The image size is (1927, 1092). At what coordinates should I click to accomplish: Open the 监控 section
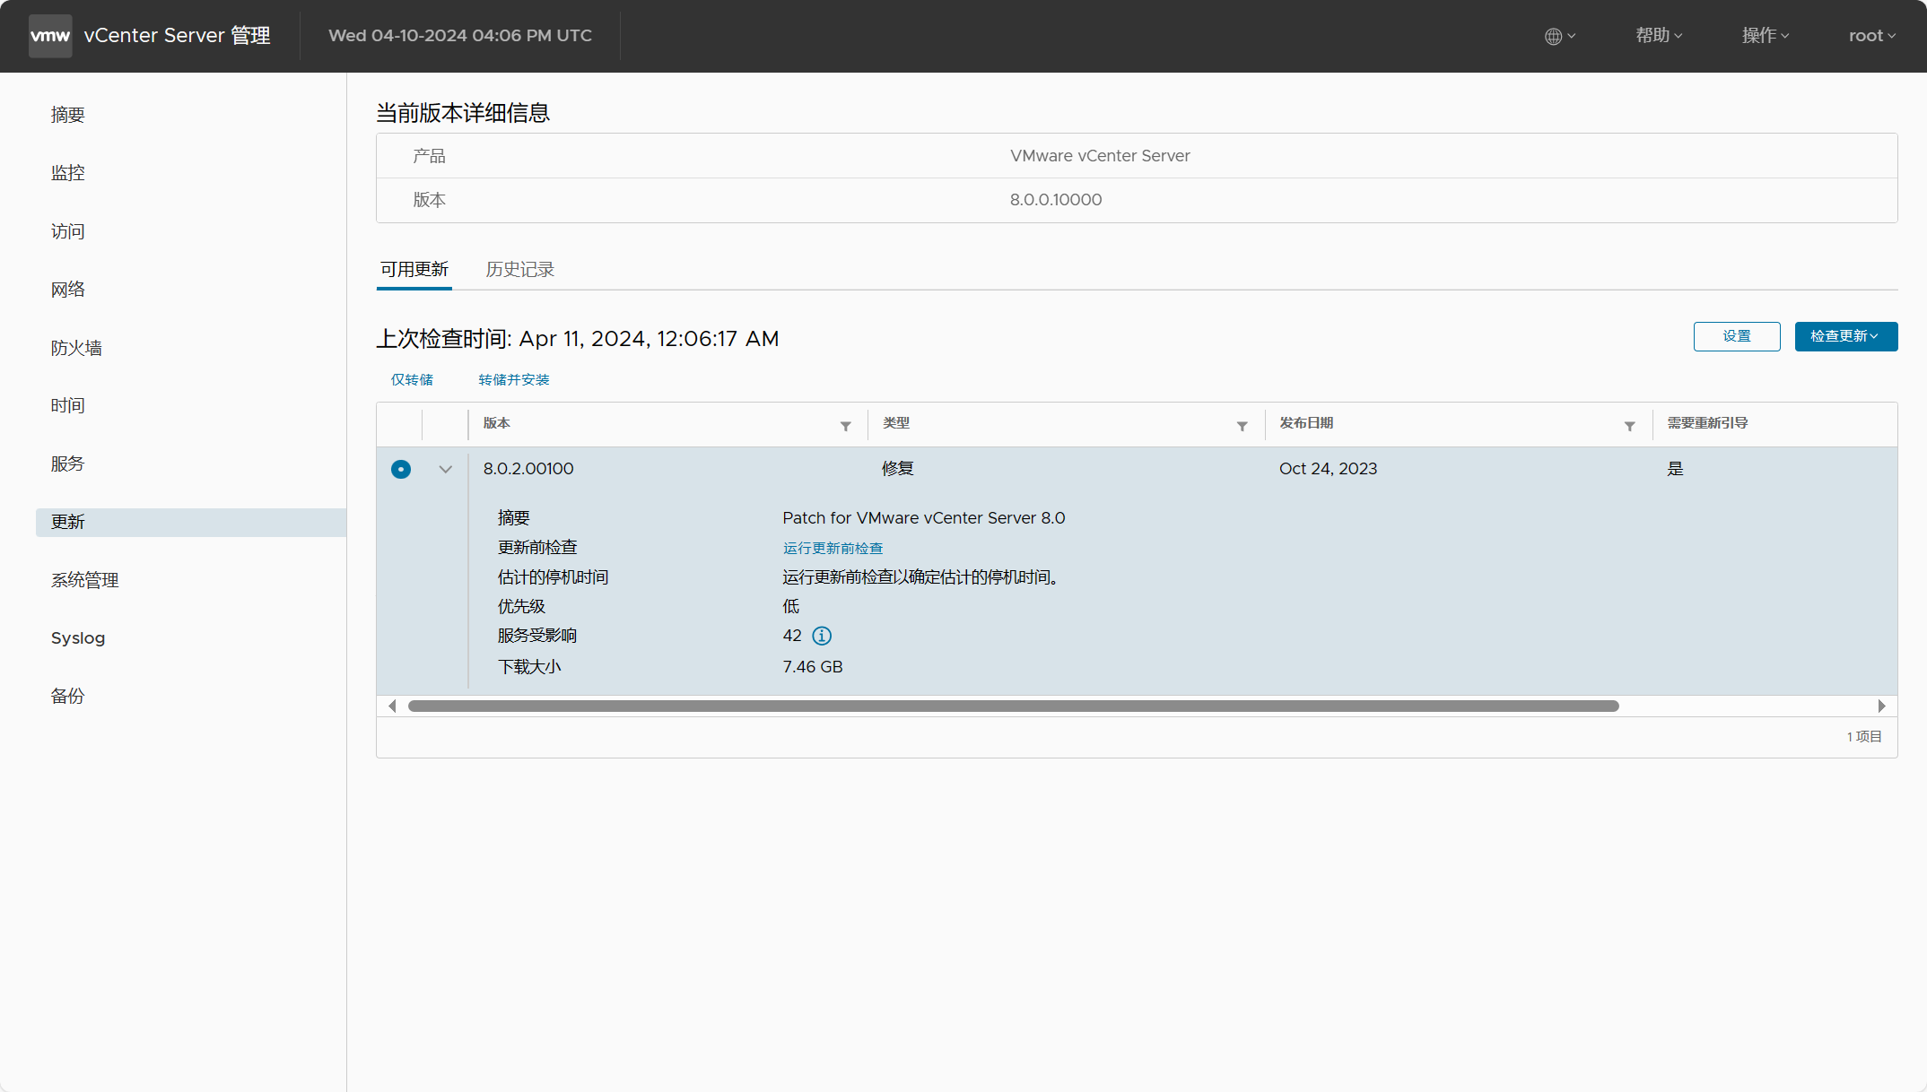[67, 173]
